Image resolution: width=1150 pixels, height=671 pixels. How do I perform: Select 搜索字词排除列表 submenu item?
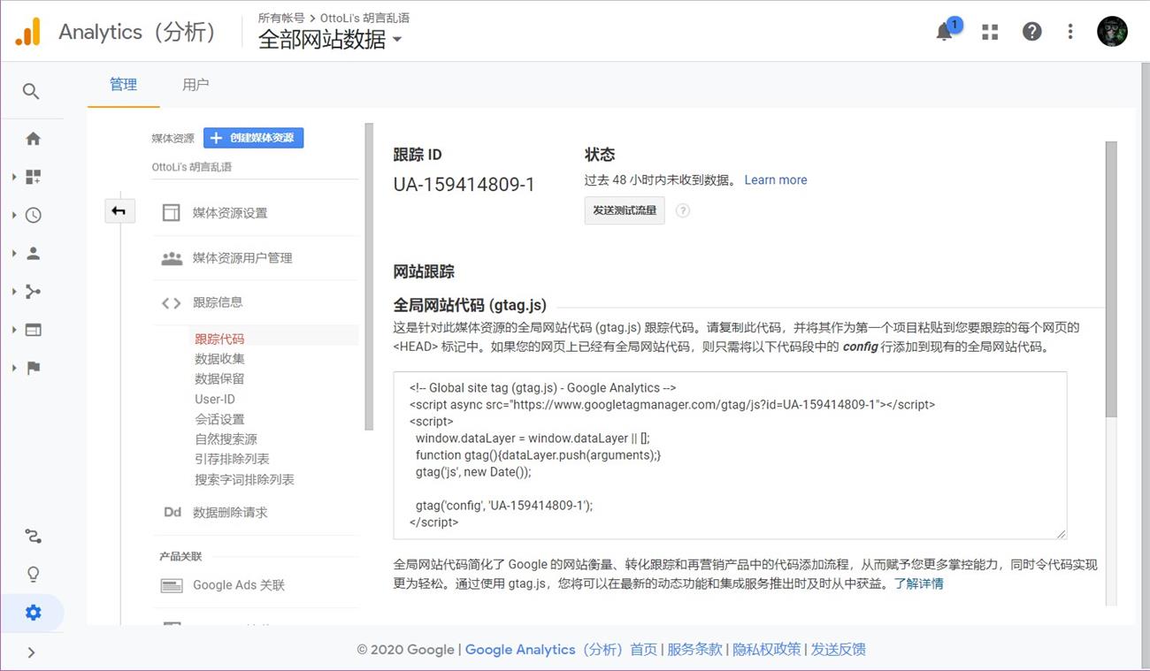coord(245,479)
